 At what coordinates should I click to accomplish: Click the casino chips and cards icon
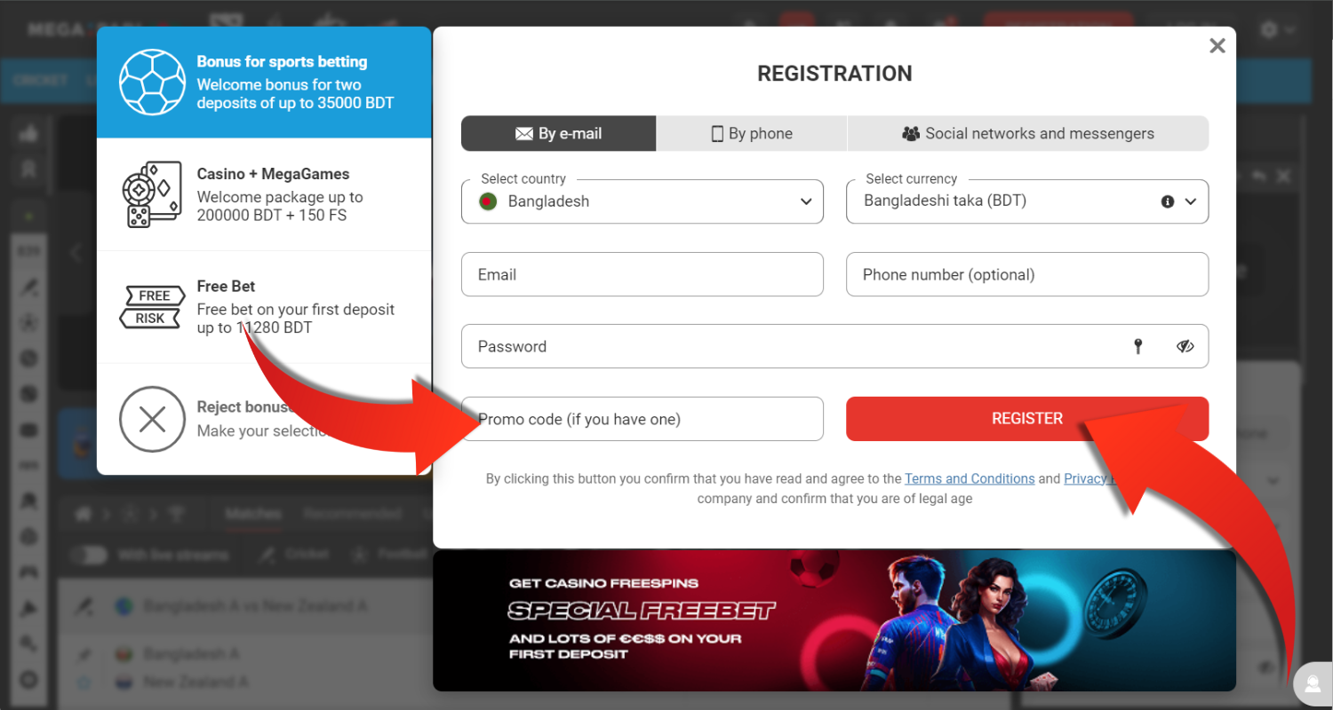point(152,194)
